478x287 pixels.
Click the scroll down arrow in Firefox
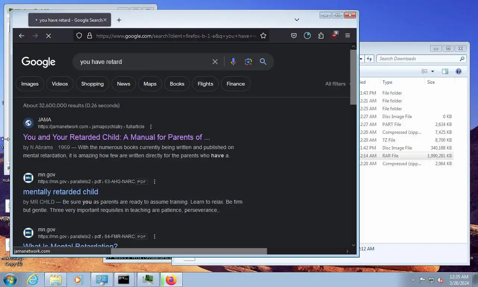coord(353,245)
